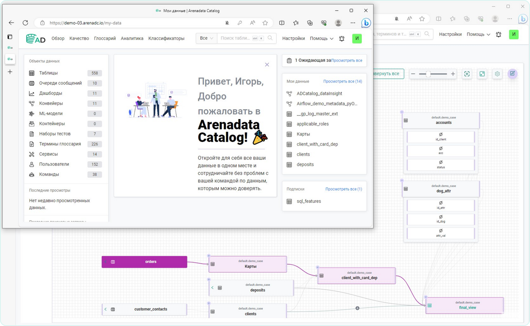Open the 'Таблицы' data objects row
This screenshot has width=530, height=326.
click(66, 73)
